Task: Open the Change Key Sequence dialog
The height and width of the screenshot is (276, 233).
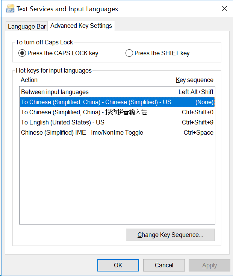Action: (170, 235)
